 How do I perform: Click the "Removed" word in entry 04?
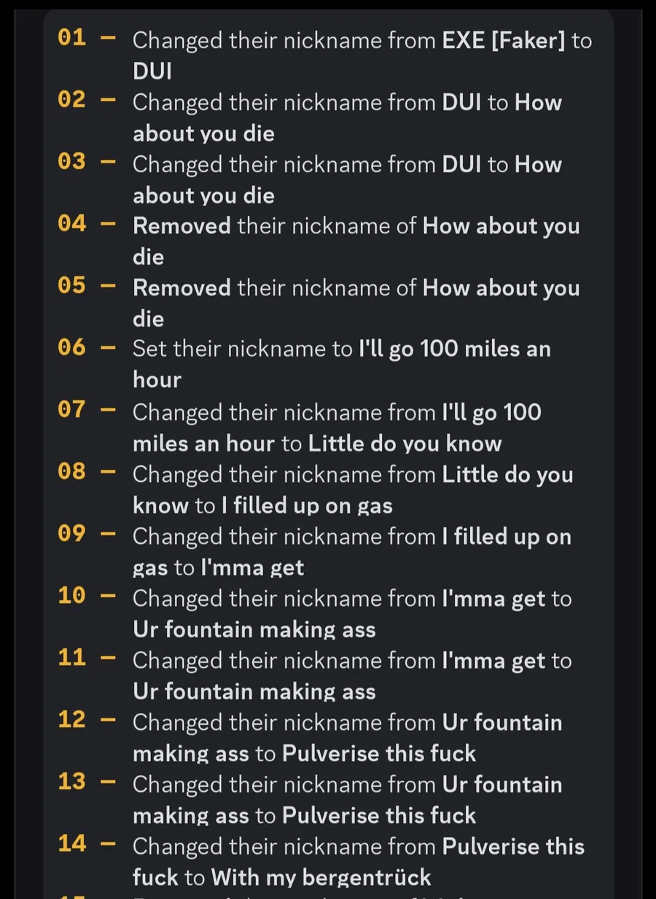(x=181, y=226)
